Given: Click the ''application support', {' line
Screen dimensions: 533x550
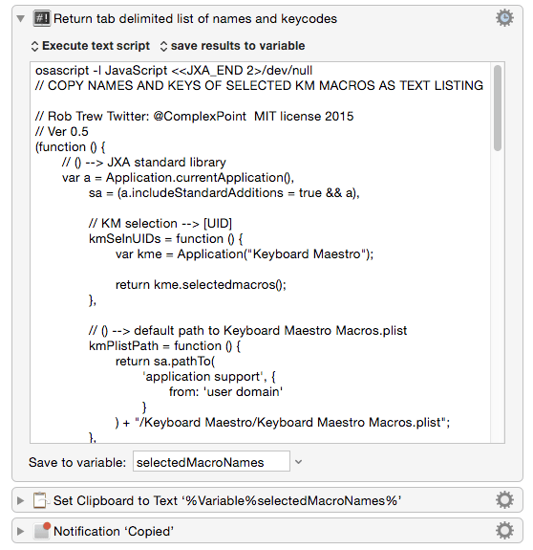Looking at the screenshot, I should click(209, 376).
